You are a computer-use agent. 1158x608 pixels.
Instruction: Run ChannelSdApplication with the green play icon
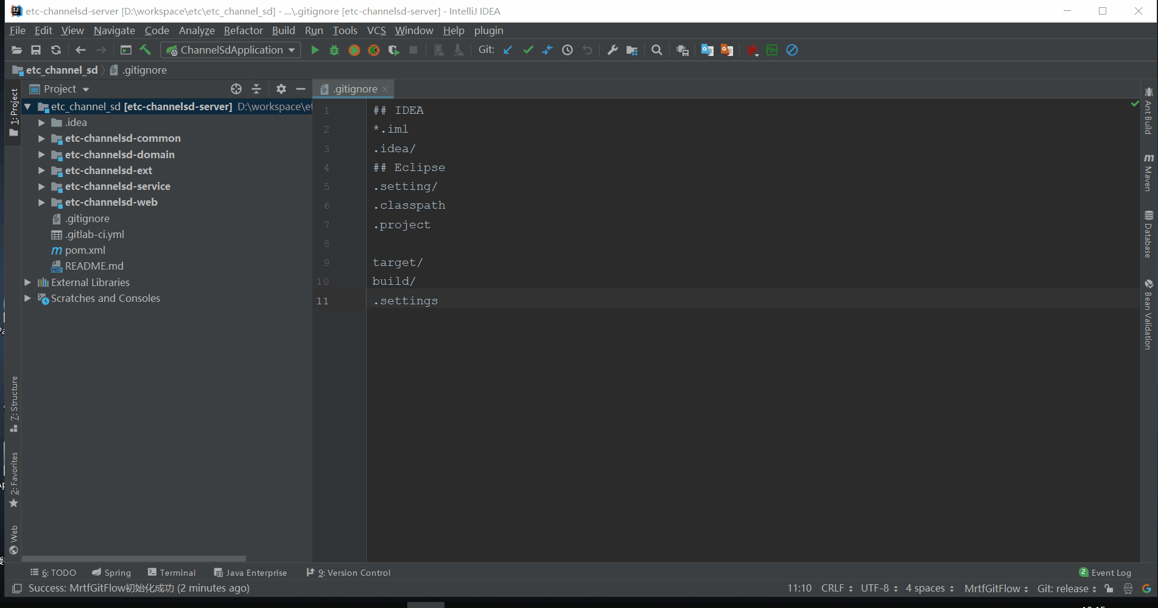[315, 50]
